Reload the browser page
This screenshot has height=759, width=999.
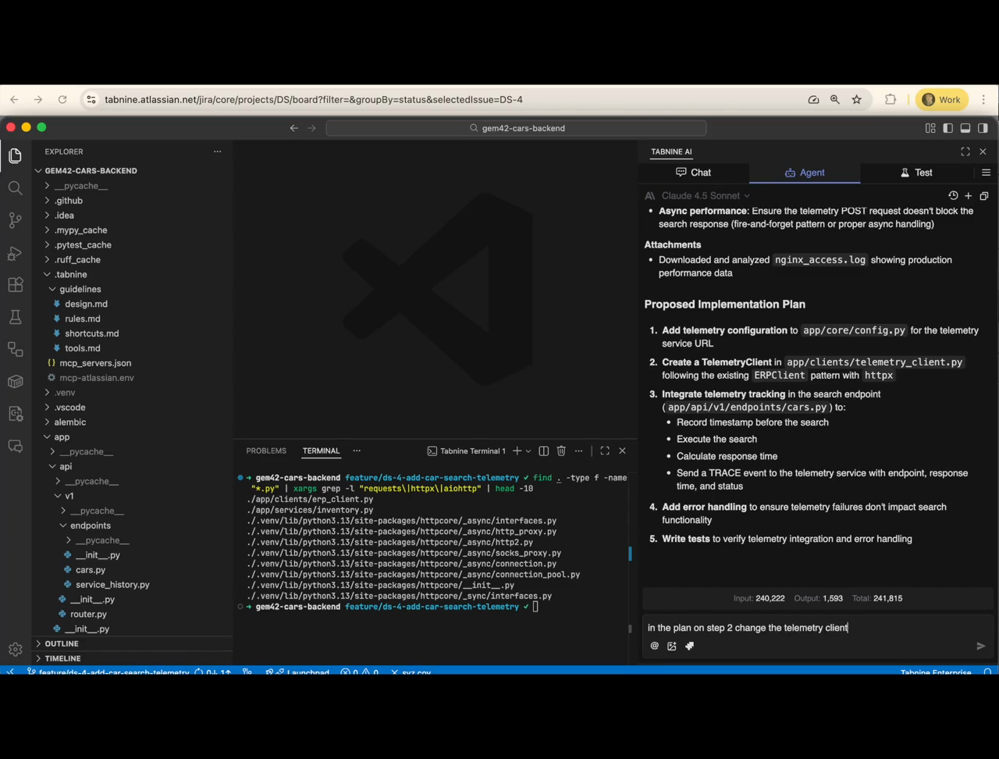point(62,100)
